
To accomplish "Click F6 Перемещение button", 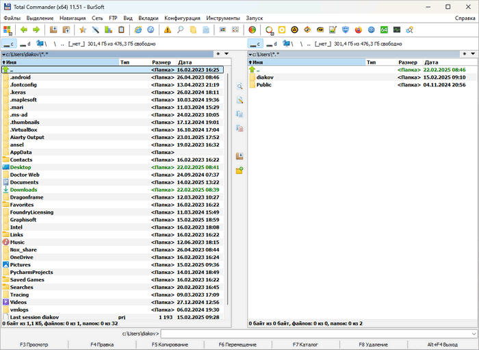I will click(x=237, y=345).
